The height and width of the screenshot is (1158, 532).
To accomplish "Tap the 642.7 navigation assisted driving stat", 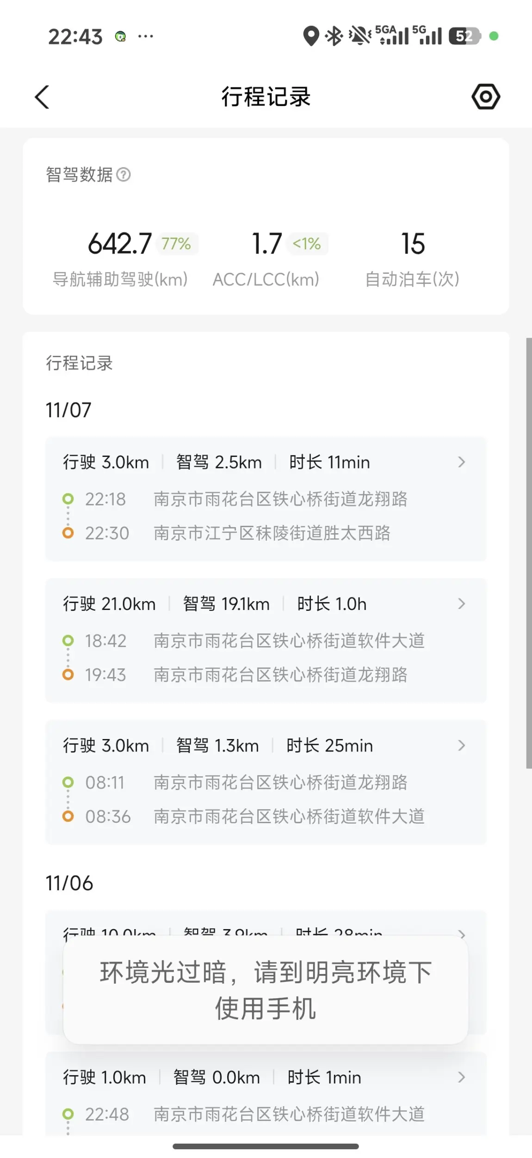I will coord(120,244).
